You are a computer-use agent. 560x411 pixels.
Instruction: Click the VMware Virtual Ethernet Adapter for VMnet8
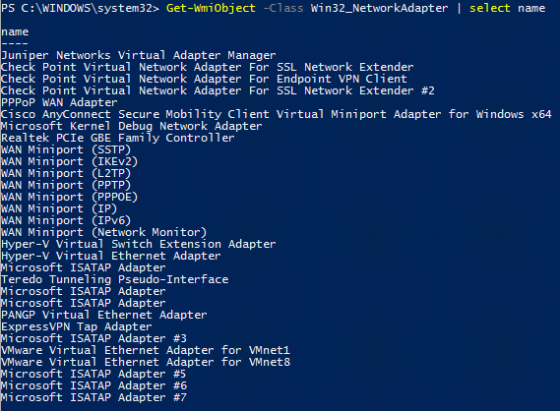pyautogui.click(x=146, y=362)
